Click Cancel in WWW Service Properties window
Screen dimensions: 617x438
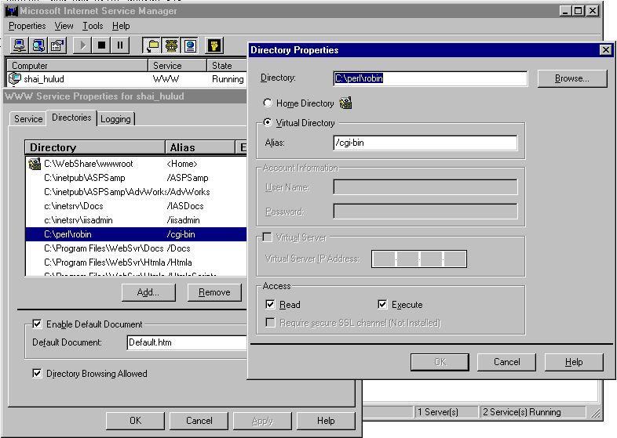point(199,421)
